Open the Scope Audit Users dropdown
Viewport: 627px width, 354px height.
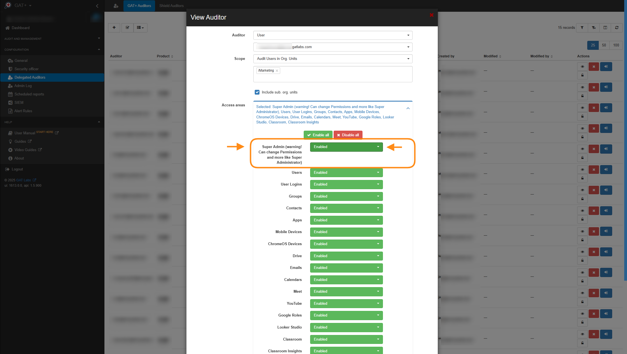[x=333, y=59]
